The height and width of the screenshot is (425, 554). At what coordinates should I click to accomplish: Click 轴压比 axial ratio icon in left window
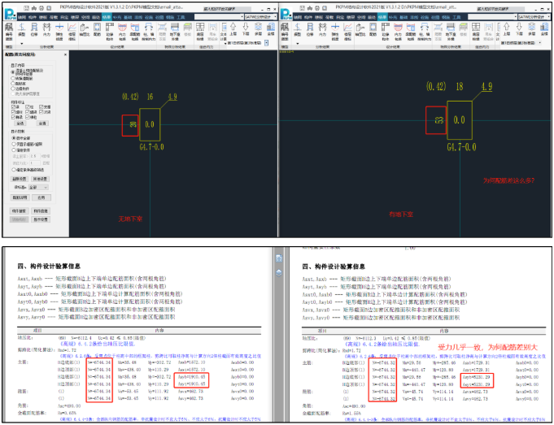point(85,29)
